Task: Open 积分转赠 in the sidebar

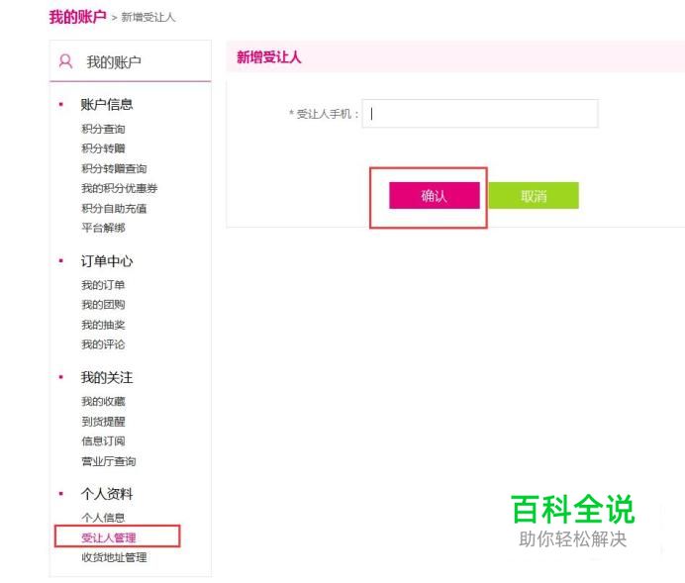Action: point(103,148)
